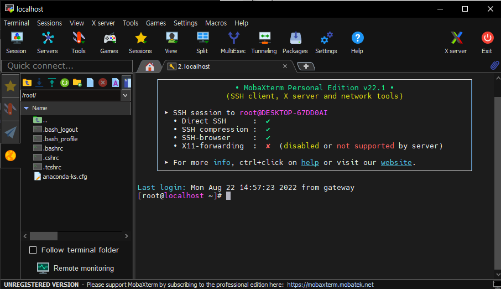Viewport: 501px width, 289px height.
Task: Click the View toolbar icon
Action: pyautogui.click(x=171, y=43)
